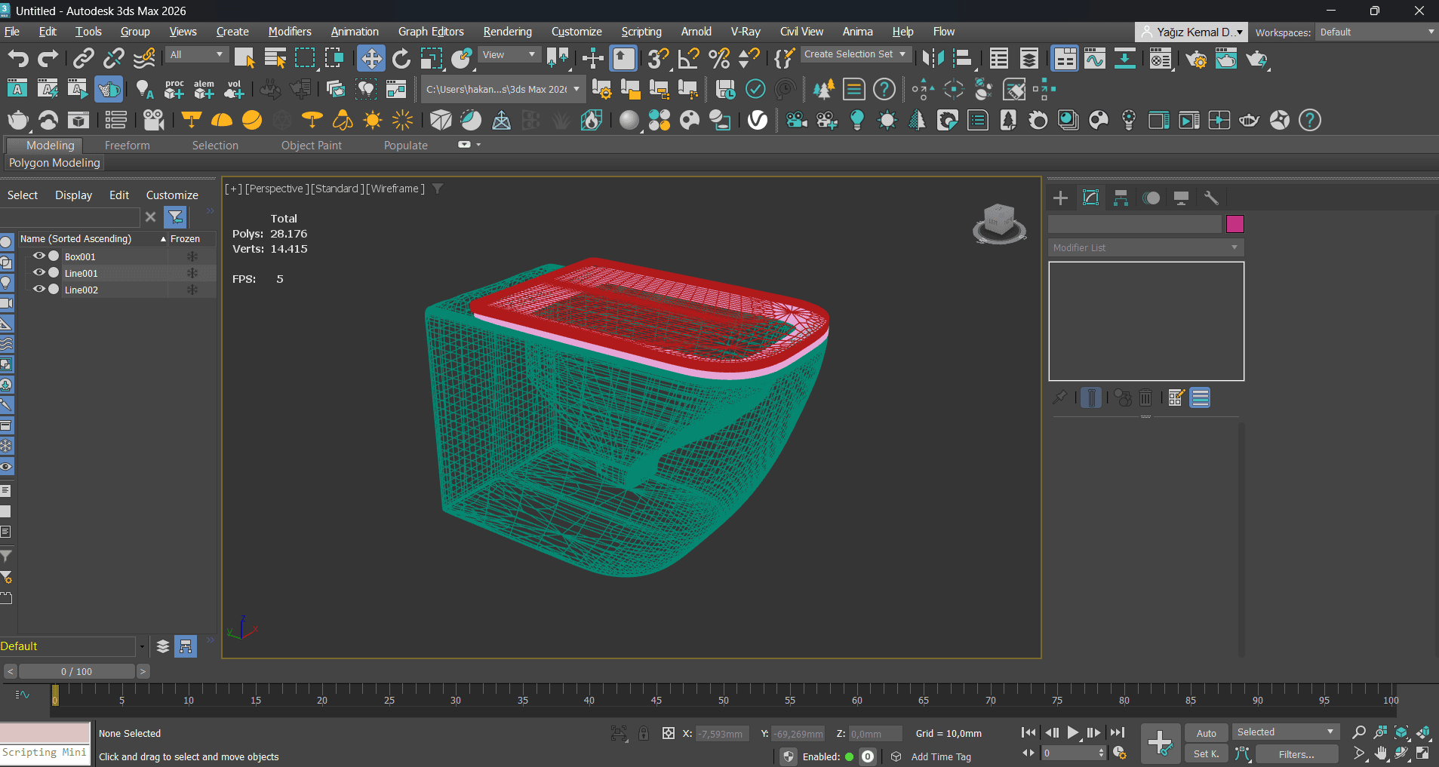Switch to the Freeform ribbon tab
This screenshot has height=767, width=1439.
(127, 146)
